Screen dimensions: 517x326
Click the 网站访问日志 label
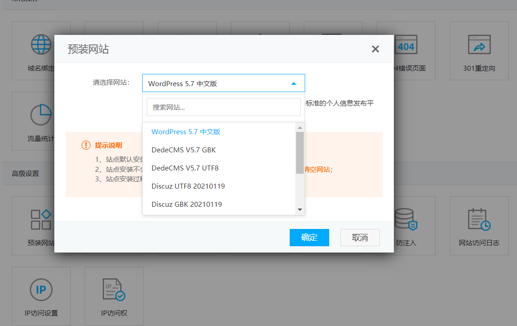[479, 243]
